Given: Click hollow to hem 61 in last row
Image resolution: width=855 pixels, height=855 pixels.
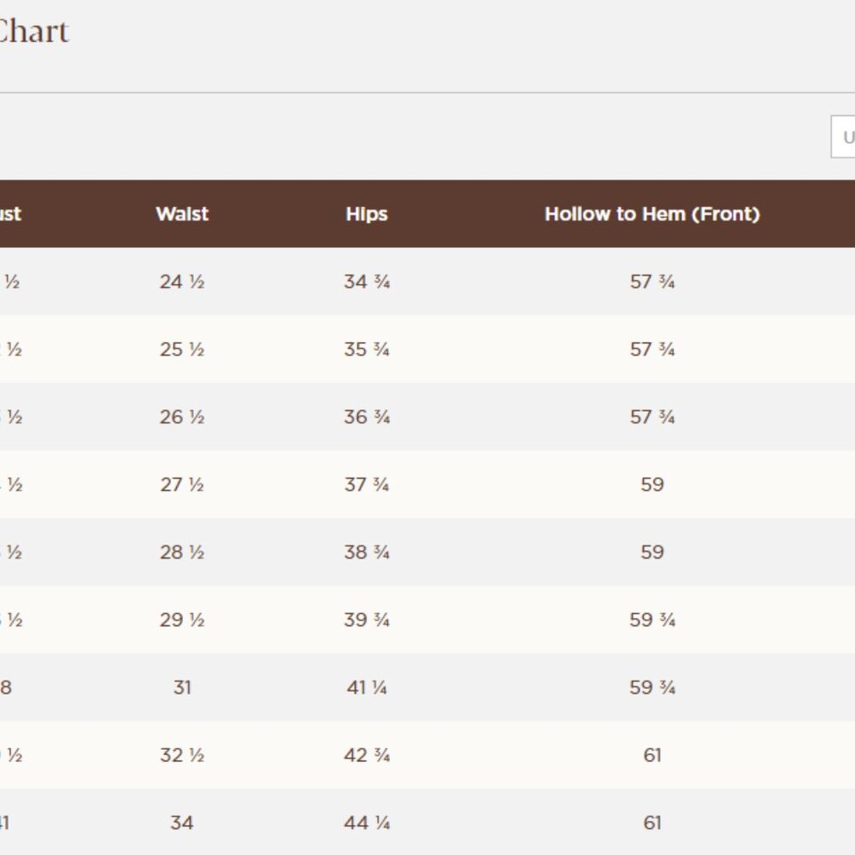Looking at the screenshot, I should click(x=652, y=823).
